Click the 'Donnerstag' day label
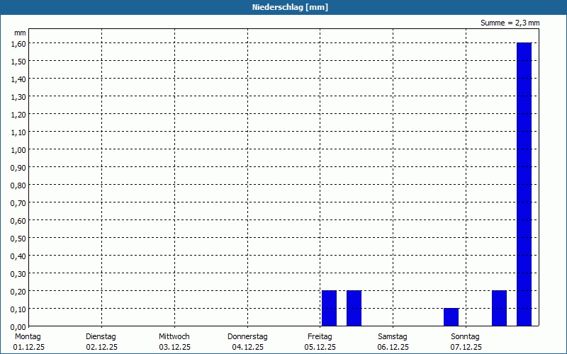 tap(247, 336)
